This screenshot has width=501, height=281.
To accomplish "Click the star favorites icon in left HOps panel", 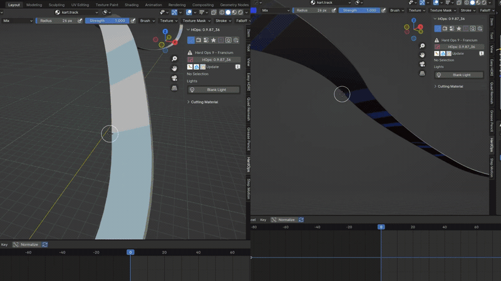I will (214, 40).
